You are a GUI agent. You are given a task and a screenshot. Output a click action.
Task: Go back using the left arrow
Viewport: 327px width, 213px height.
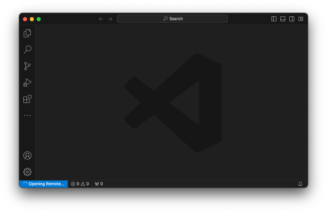coord(101,19)
